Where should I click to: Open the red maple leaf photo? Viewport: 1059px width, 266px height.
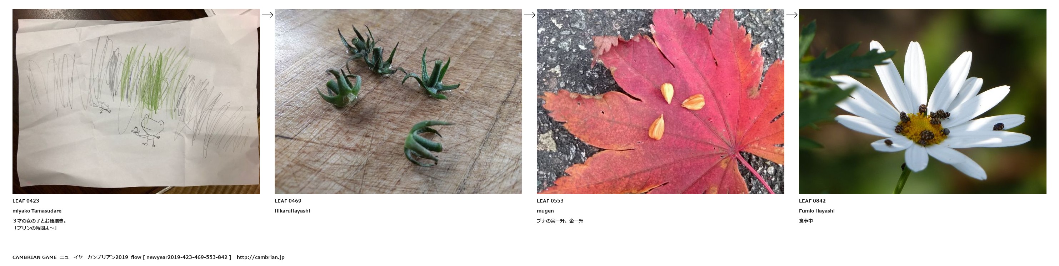pyautogui.click(x=660, y=101)
